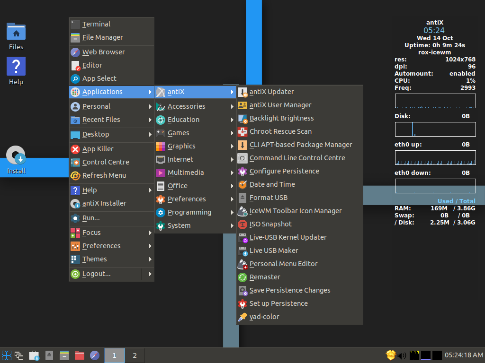Switch to workspace 2
This screenshot has width=485, height=363.
tap(135, 355)
